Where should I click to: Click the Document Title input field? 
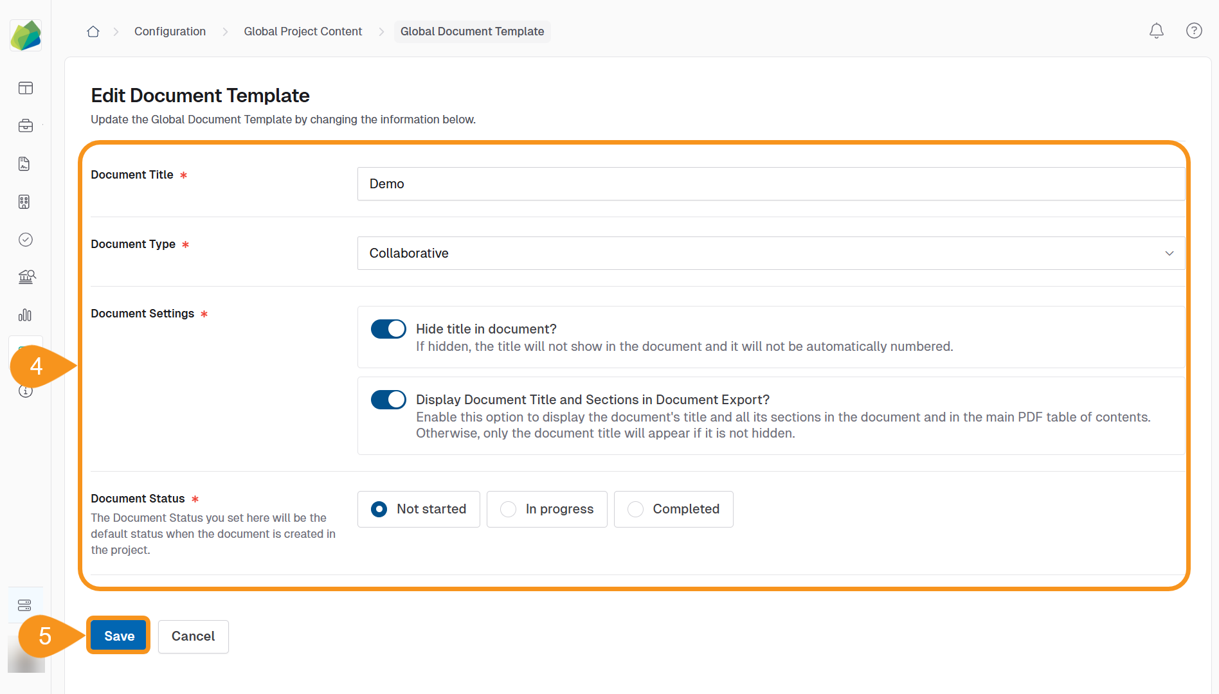coord(770,184)
